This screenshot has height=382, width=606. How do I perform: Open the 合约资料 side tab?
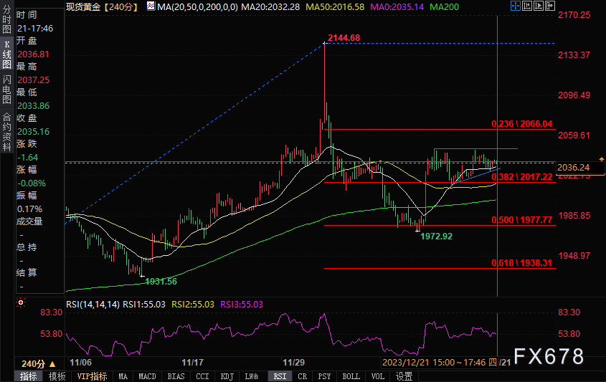(x=7, y=131)
